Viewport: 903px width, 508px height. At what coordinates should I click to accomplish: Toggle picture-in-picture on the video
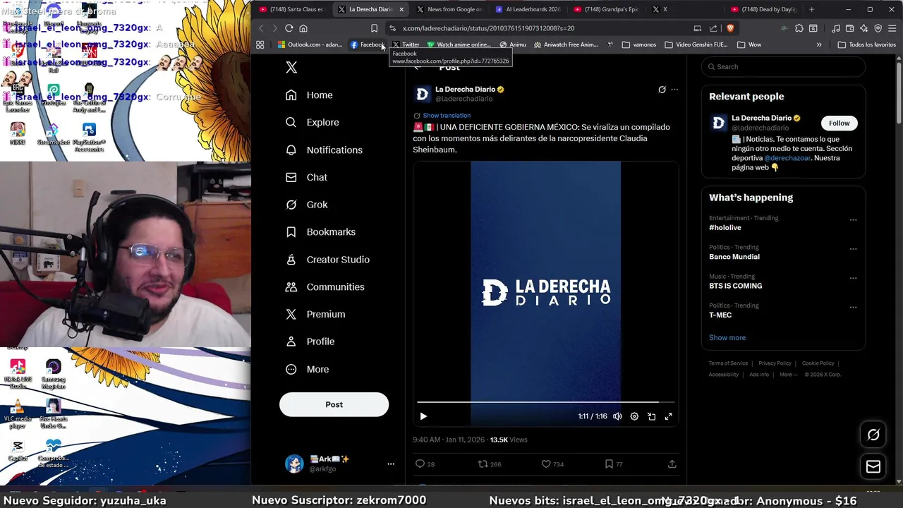(x=651, y=416)
